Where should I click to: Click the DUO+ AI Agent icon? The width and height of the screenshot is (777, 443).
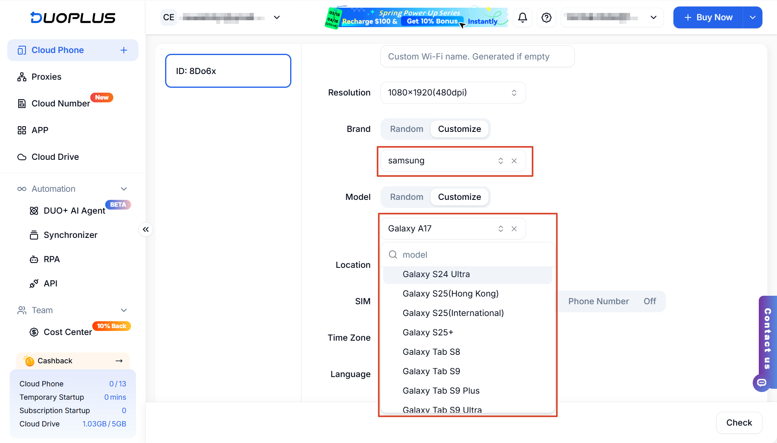click(x=34, y=211)
